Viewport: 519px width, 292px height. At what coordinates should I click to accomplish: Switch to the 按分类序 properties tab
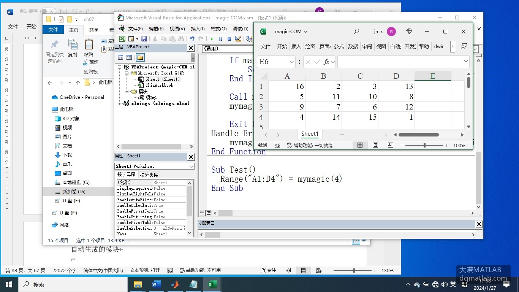pos(149,175)
